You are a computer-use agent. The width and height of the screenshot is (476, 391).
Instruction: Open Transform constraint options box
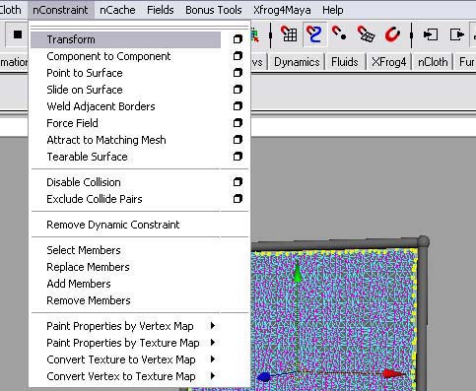[238, 39]
